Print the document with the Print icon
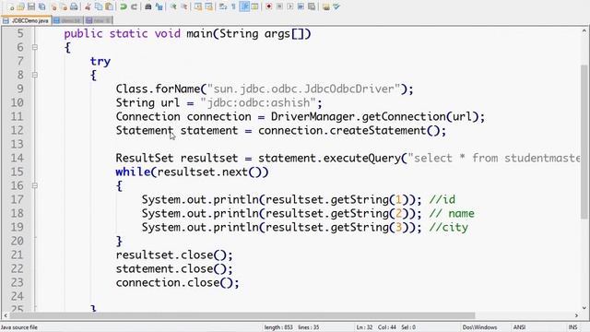 [74, 6]
